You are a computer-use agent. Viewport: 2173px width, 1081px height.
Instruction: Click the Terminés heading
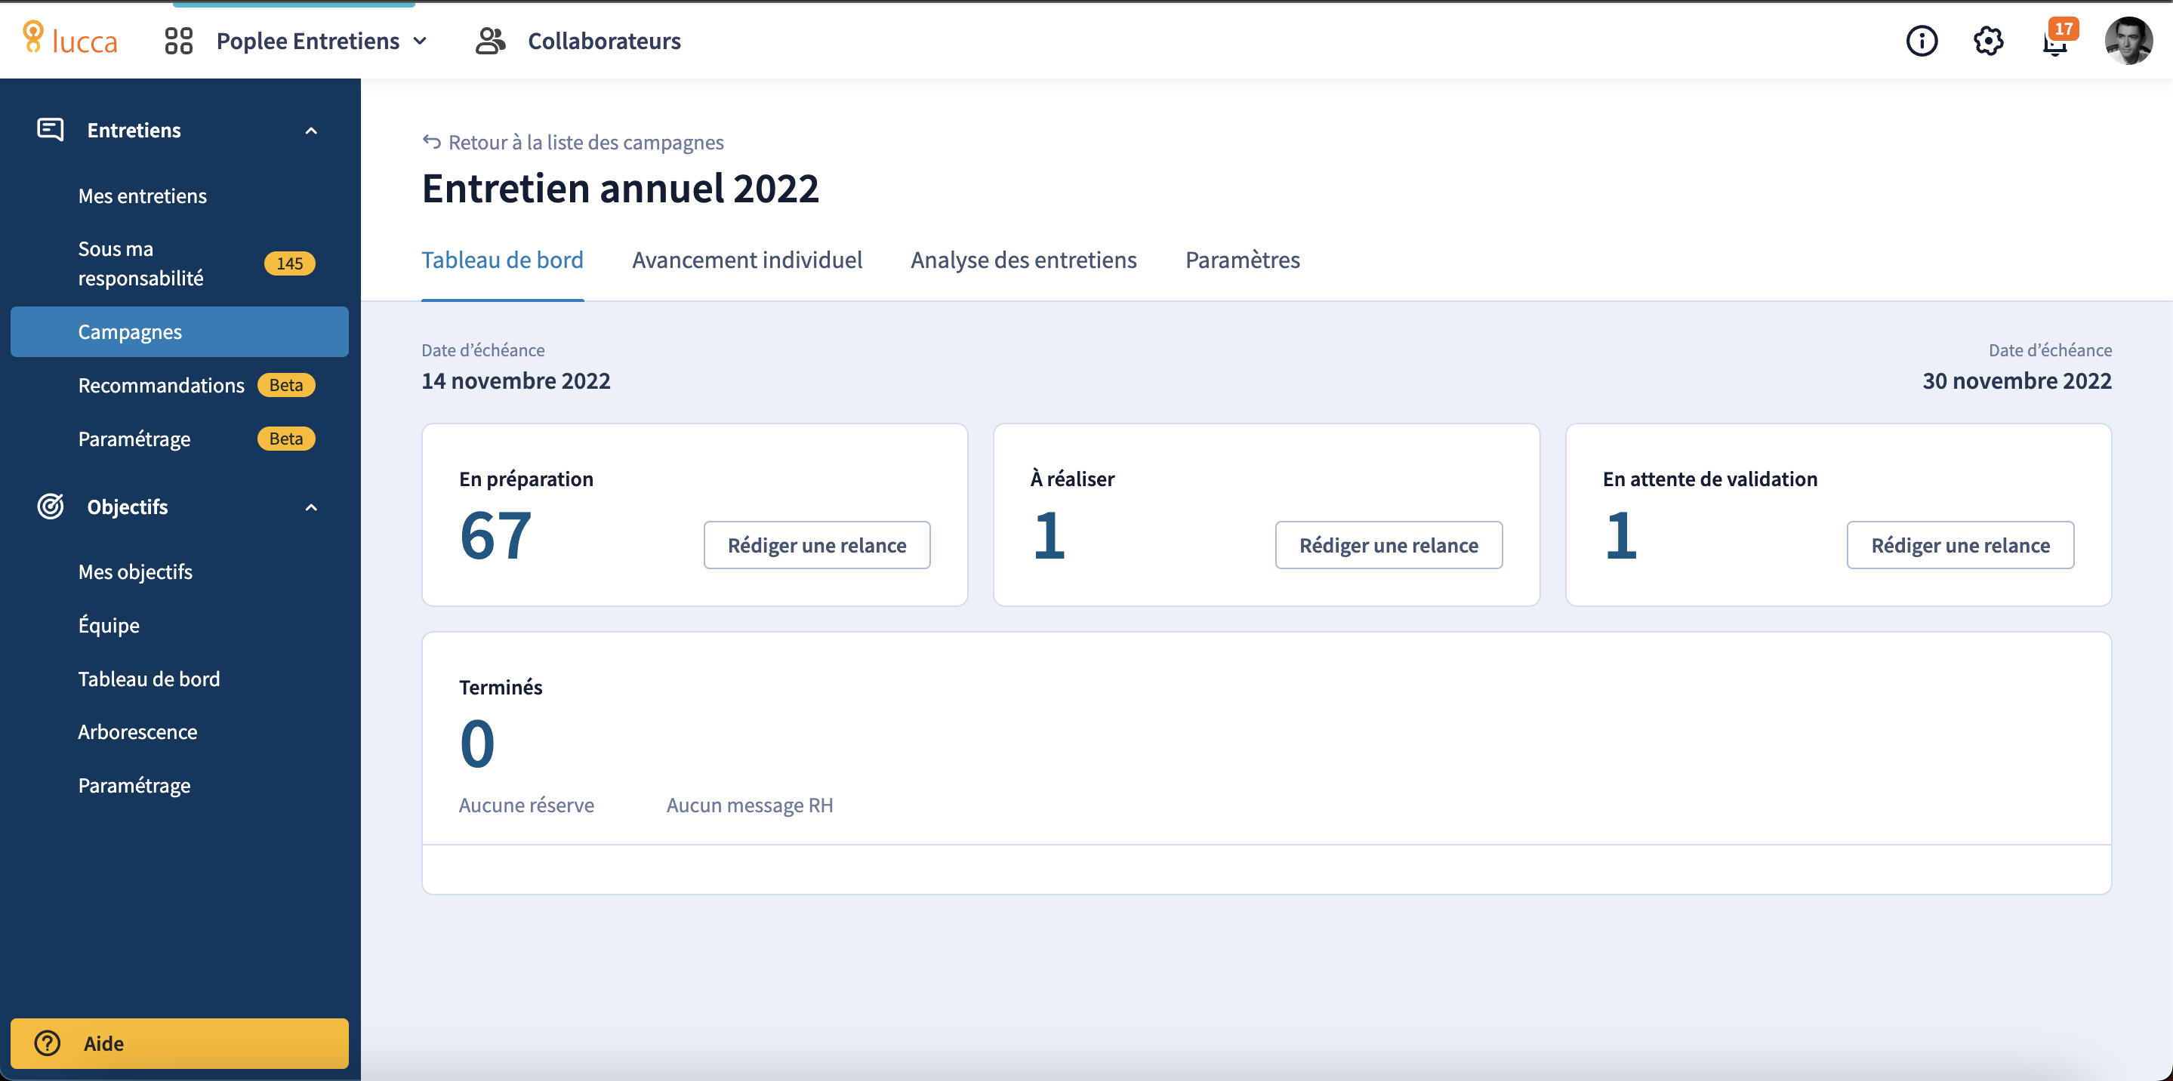point(501,687)
